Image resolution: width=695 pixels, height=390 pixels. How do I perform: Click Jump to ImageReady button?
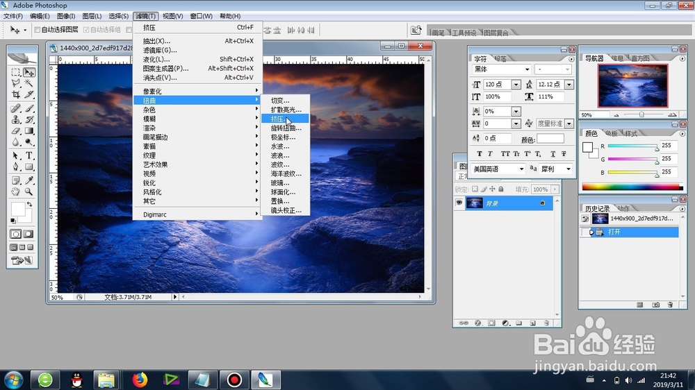22,260
